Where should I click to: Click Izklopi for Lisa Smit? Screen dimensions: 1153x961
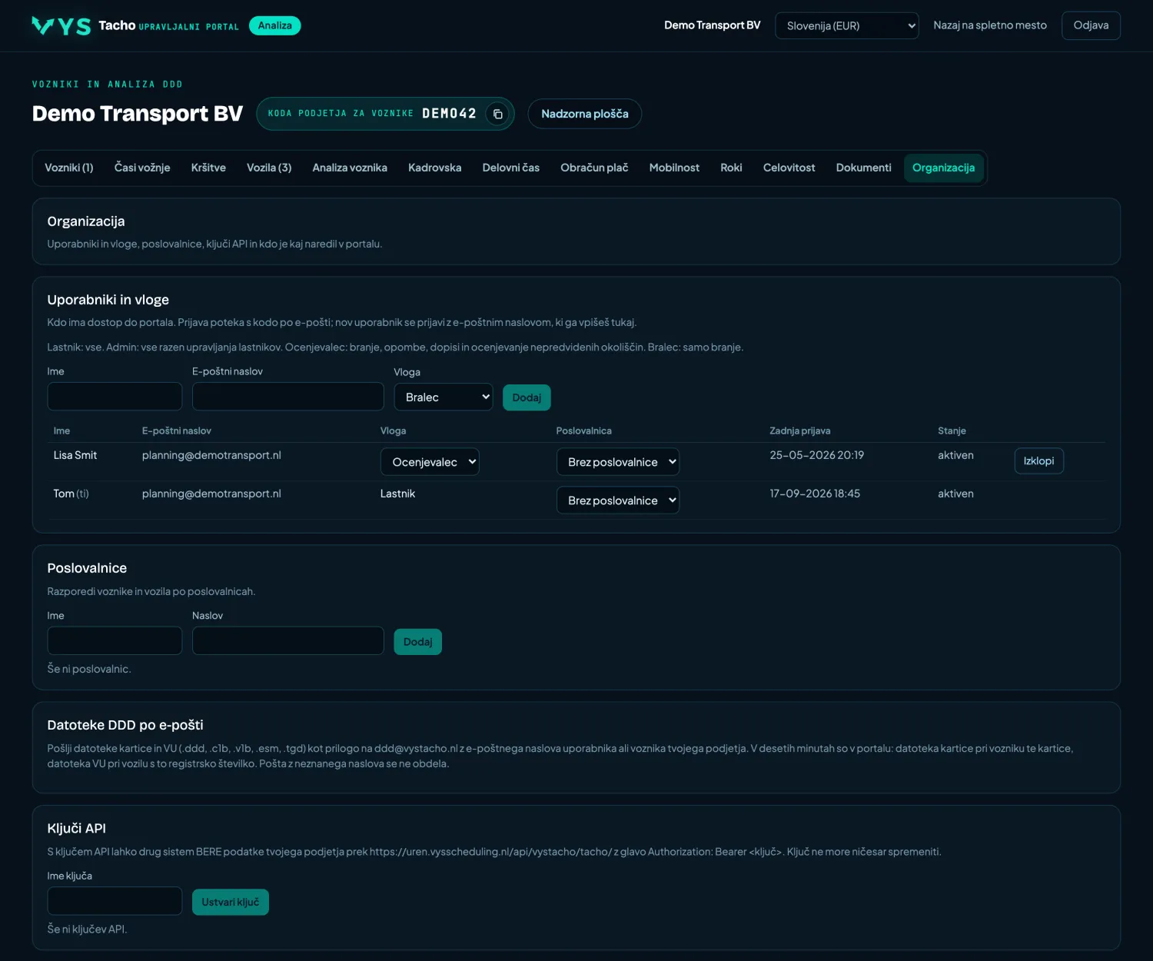1038,461
